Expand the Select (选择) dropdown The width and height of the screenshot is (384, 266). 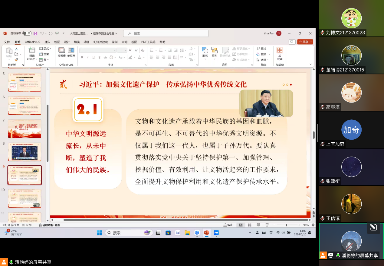pos(263,60)
